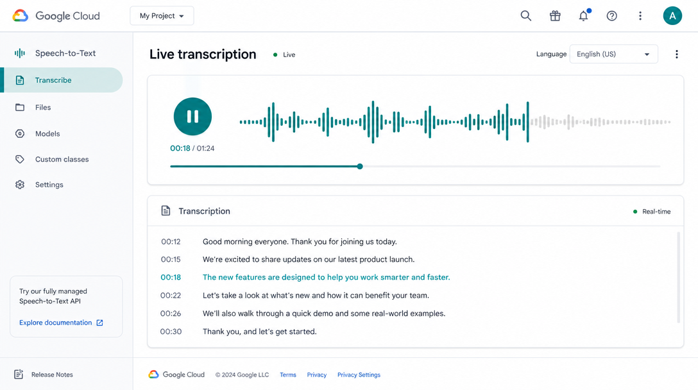Open the Terms footer link

click(x=288, y=375)
